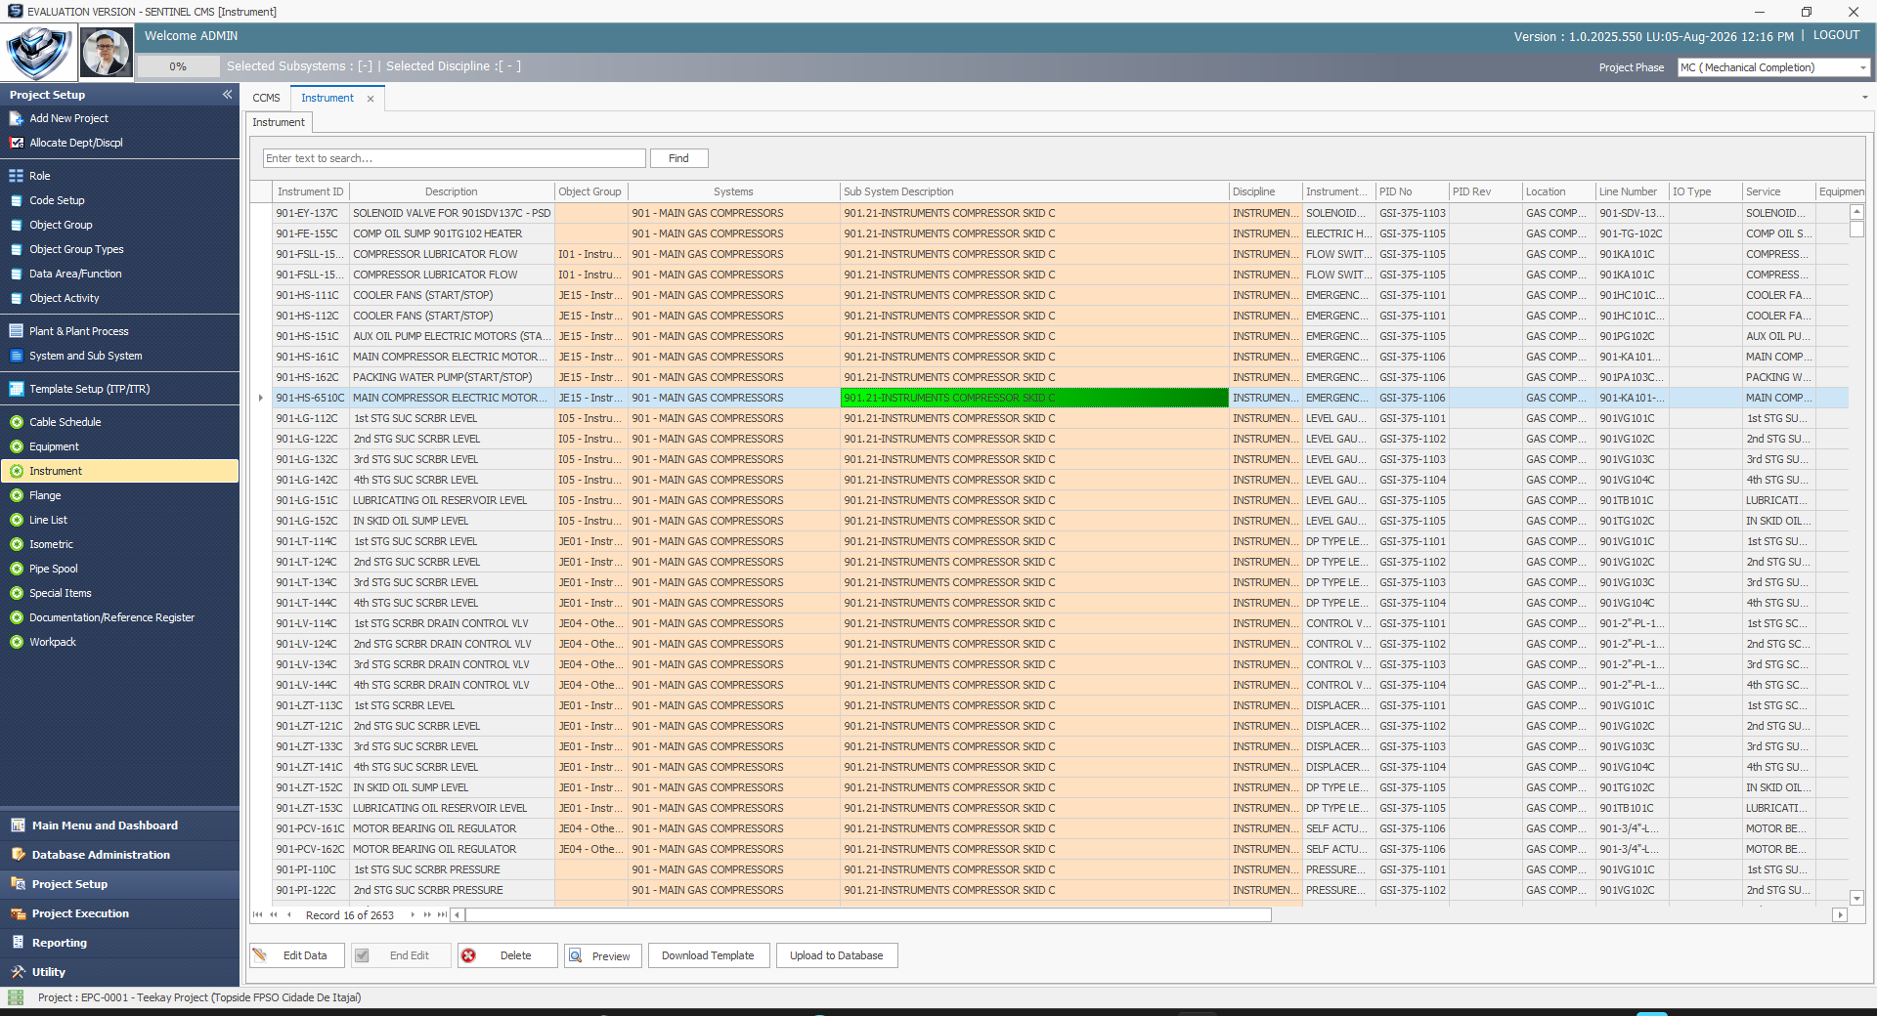1877x1016 pixels.
Task: Go to next record navigator arrow
Action: tap(413, 915)
